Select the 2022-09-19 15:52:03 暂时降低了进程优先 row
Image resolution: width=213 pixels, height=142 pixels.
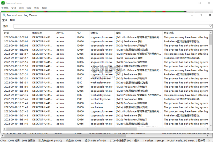[106, 37]
